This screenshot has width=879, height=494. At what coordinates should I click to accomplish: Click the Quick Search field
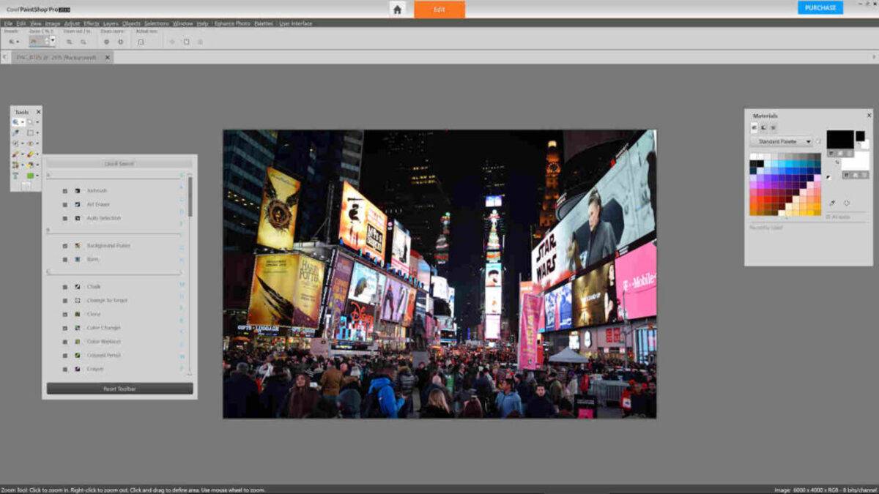(x=119, y=164)
